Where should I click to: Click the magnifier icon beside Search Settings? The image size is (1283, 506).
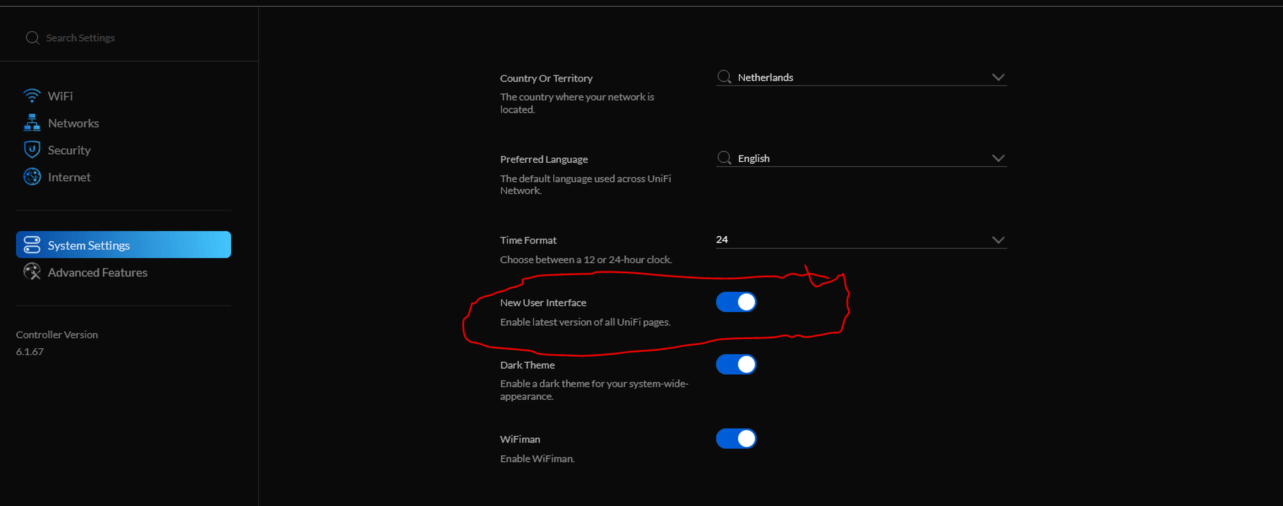[32, 38]
